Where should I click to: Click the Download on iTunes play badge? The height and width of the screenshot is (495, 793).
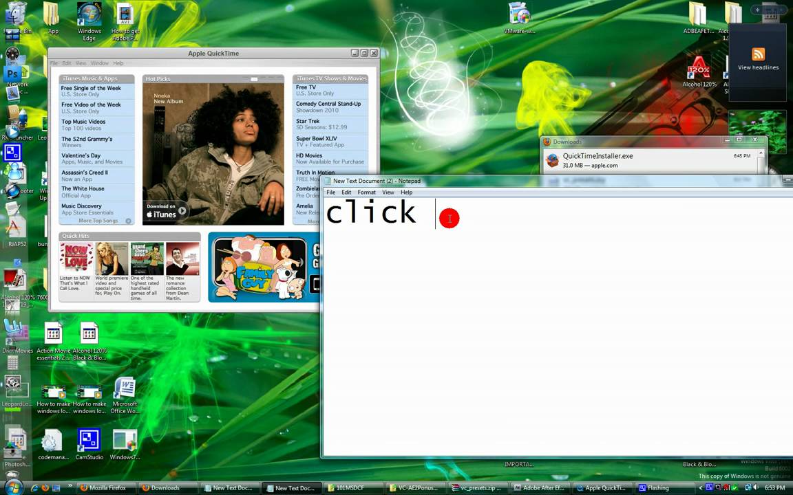166,211
